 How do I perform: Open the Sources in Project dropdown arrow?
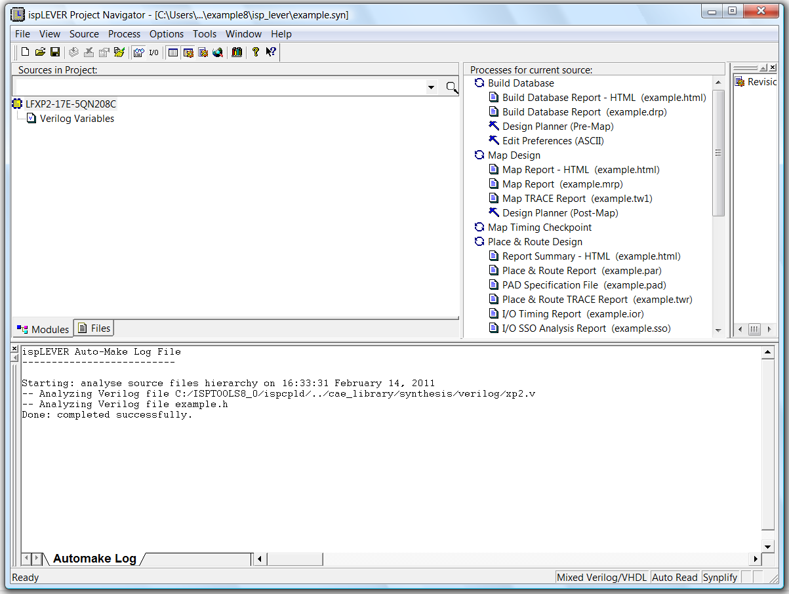click(431, 87)
